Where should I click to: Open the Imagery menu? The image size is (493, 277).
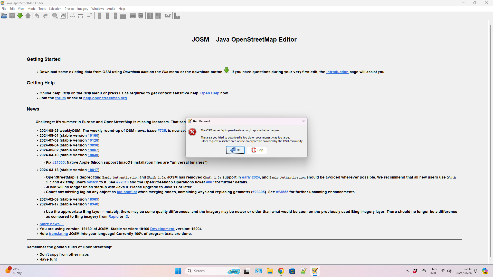pos(82,9)
